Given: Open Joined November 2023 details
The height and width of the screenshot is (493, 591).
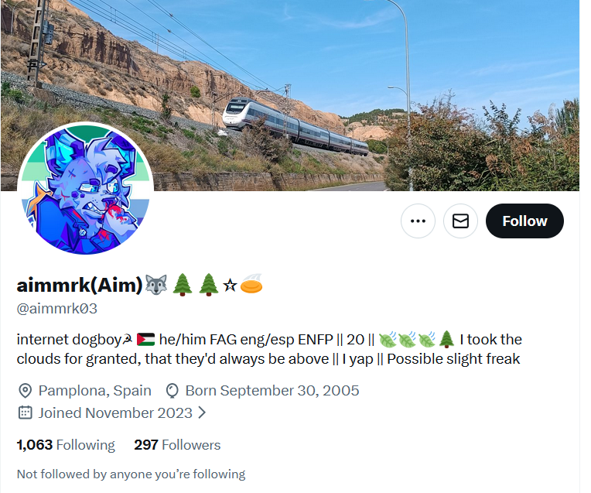Looking at the screenshot, I should 115,413.
